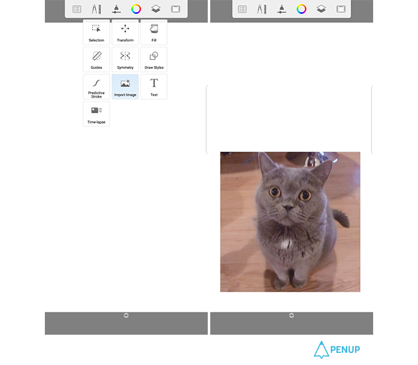Open the Guides tool
This screenshot has height=365, width=418.
[96, 59]
